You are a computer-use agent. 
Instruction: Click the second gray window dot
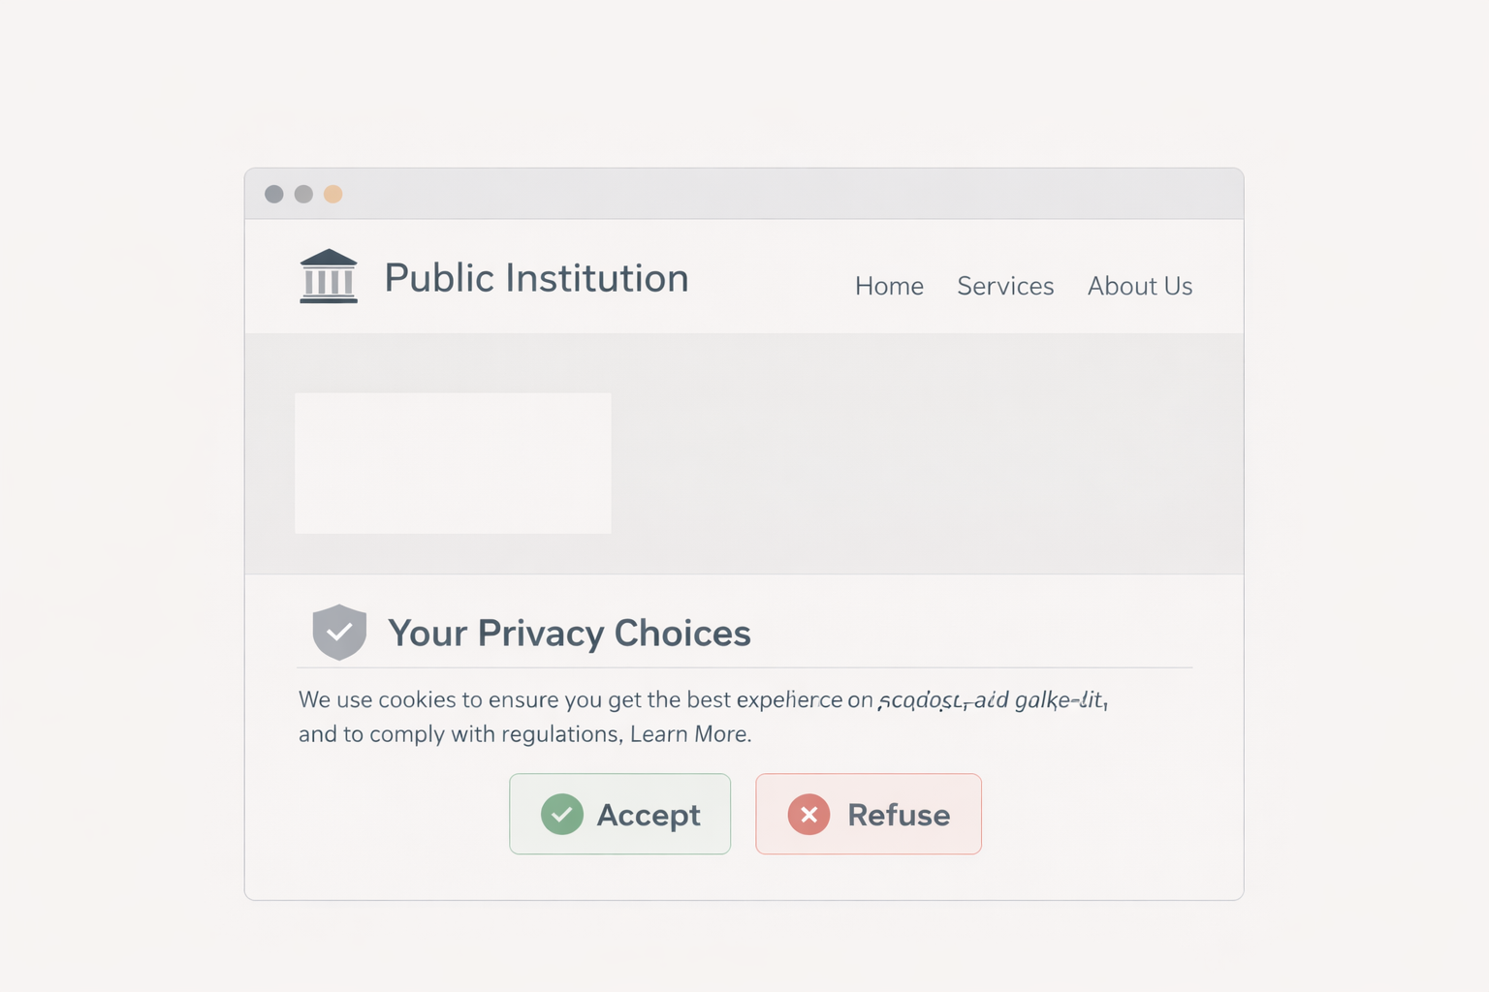pos(303,194)
